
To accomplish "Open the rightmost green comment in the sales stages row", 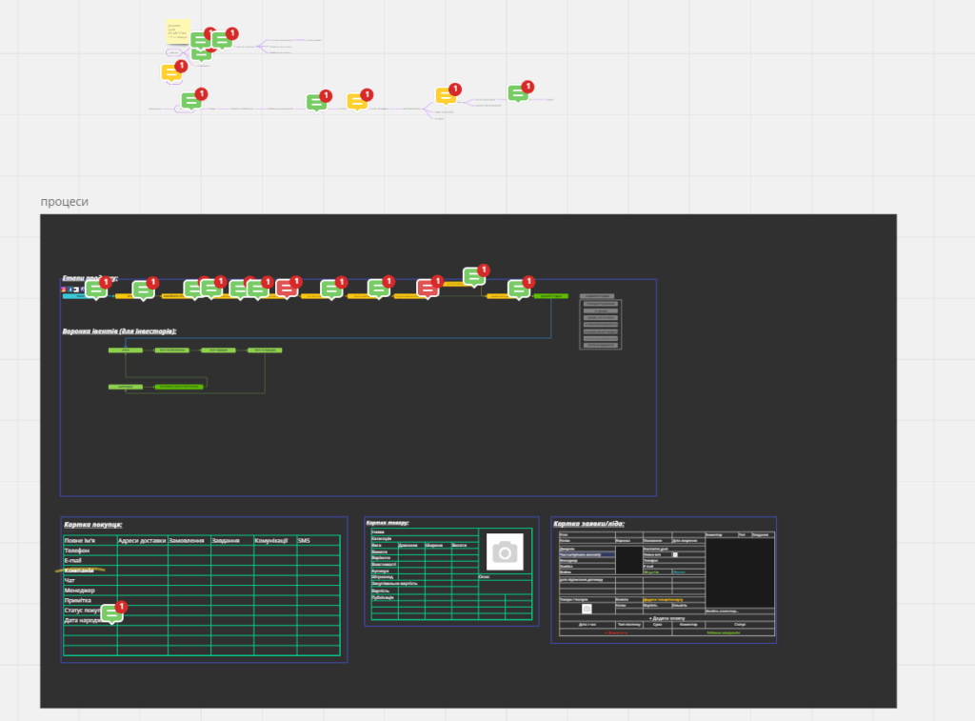I will pyautogui.click(x=518, y=290).
